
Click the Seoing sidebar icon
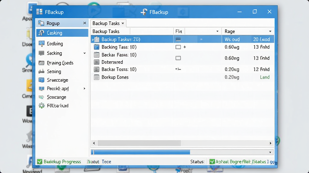click(x=41, y=71)
